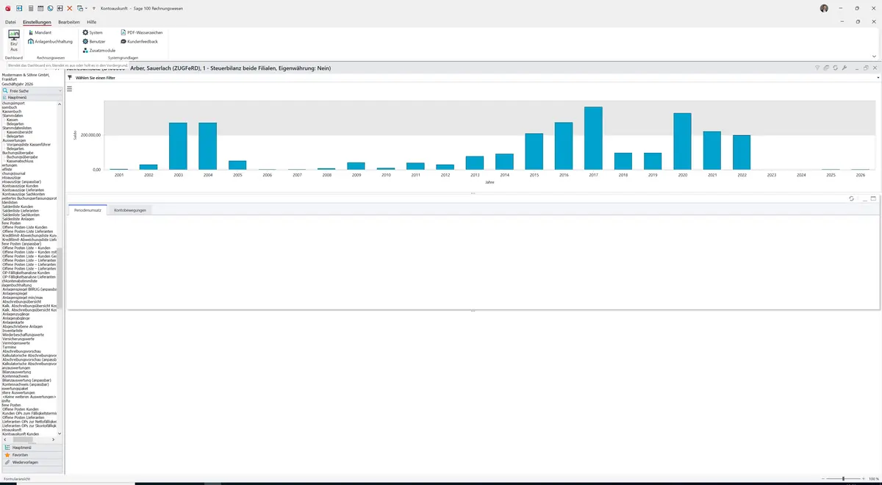This screenshot has height=485, width=882.
Task: Open PDF-Wasserzeichen settings
Action: 141,33
